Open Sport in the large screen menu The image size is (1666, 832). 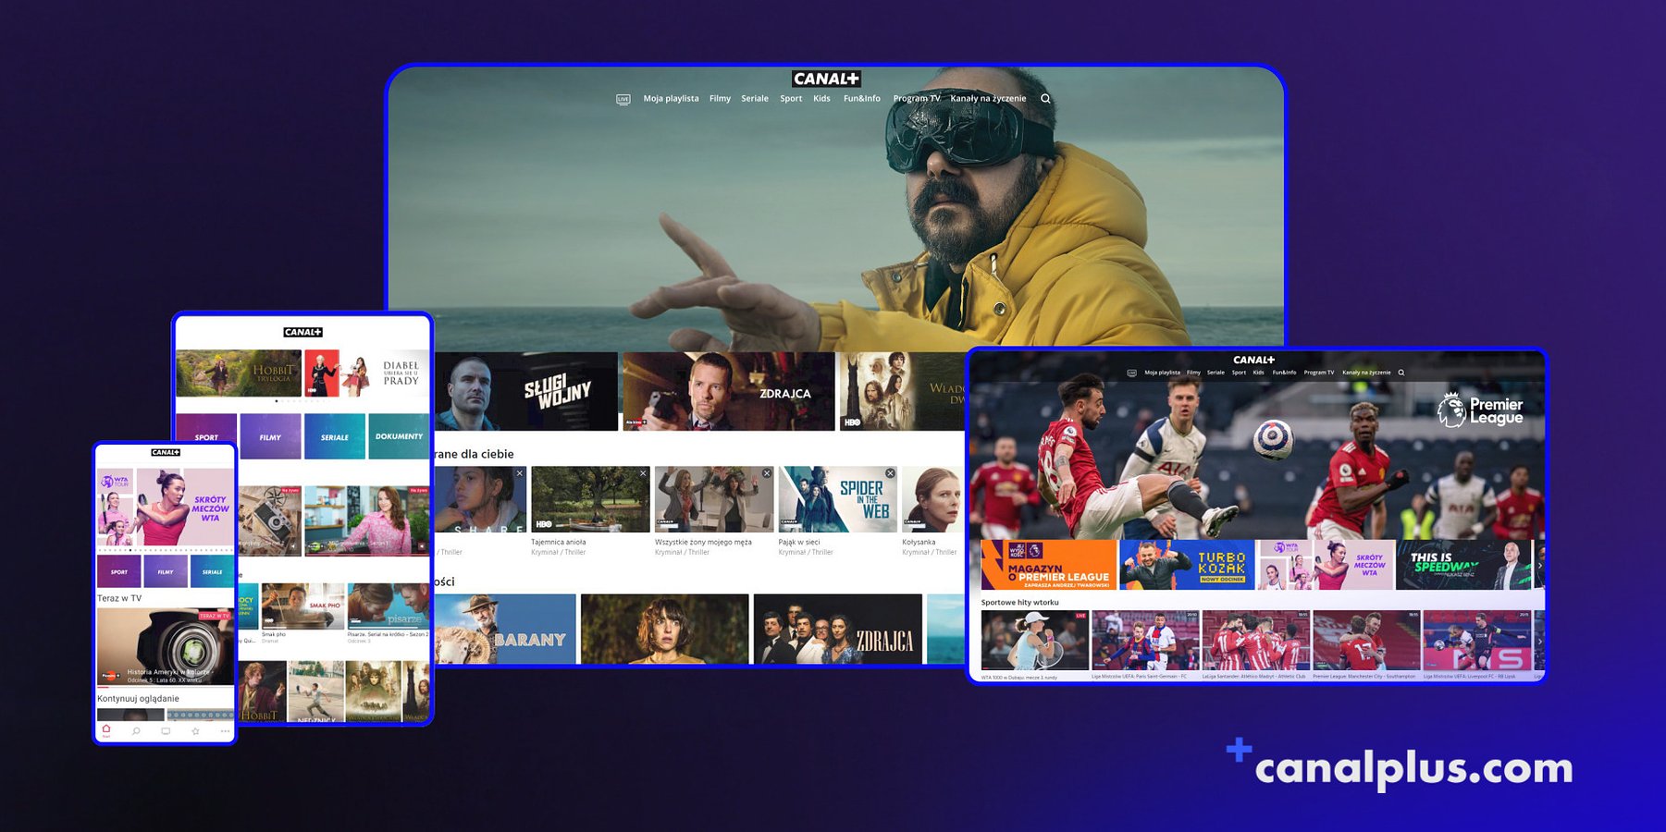(x=791, y=99)
